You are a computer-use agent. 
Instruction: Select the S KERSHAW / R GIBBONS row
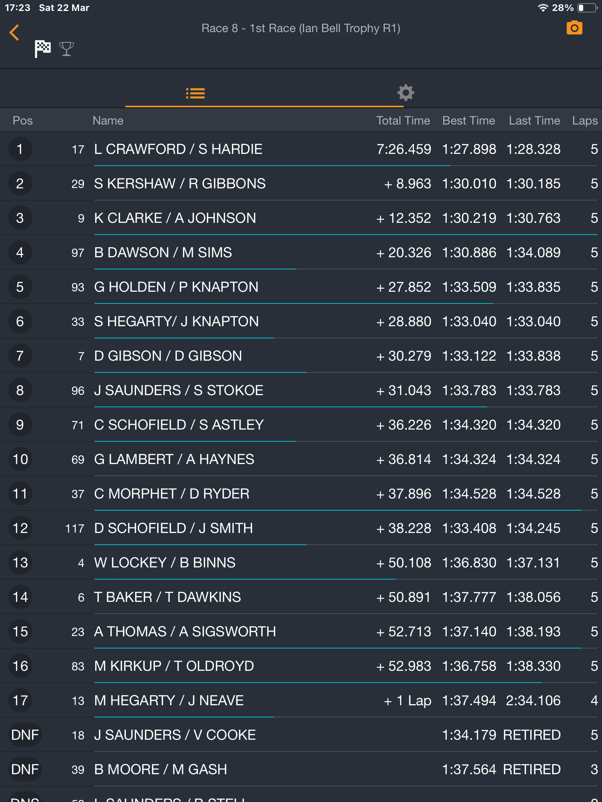tap(301, 183)
